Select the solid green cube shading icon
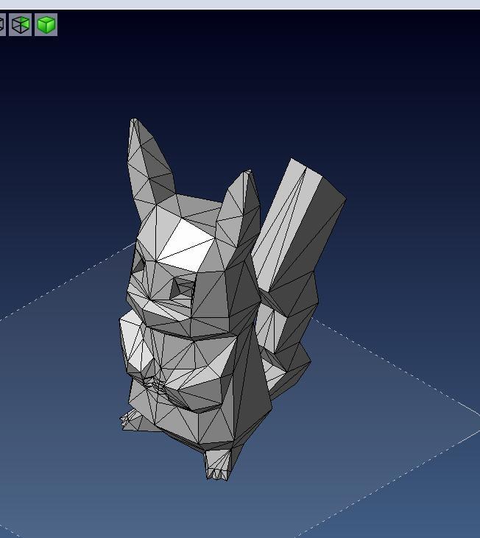The image size is (480, 538). (46, 25)
